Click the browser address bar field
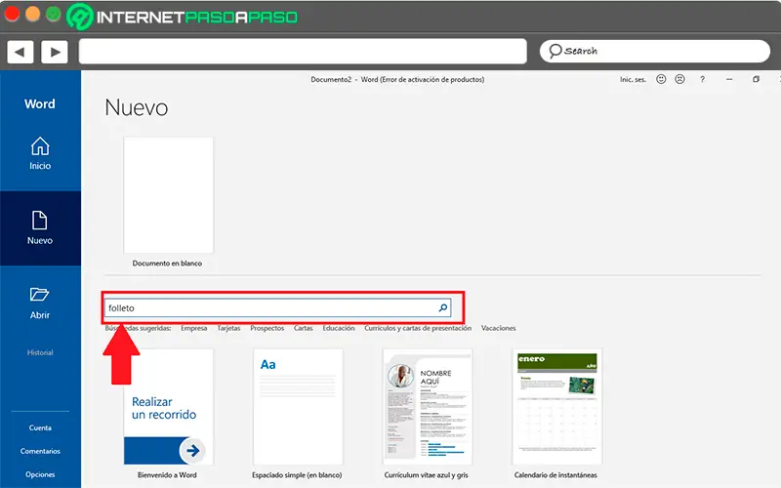This screenshot has width=781, height=488. [303, 52]
